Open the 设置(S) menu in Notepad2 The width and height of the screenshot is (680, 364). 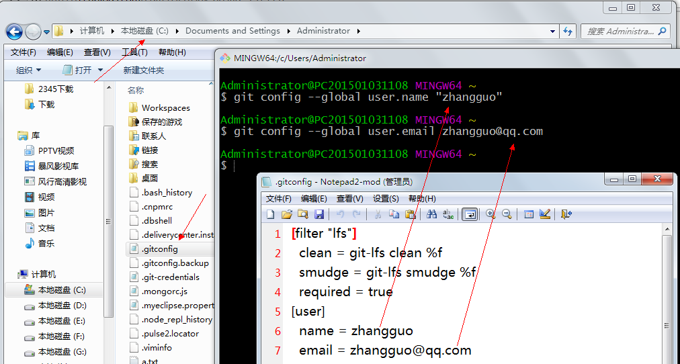pyautogui.click(x=386, y=199)
